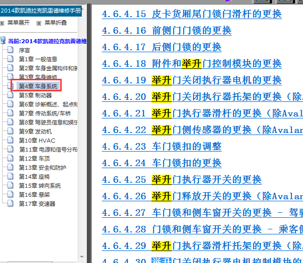
Task: Click the page icon beside 第1章 一般信息
Action: point(11,59)
